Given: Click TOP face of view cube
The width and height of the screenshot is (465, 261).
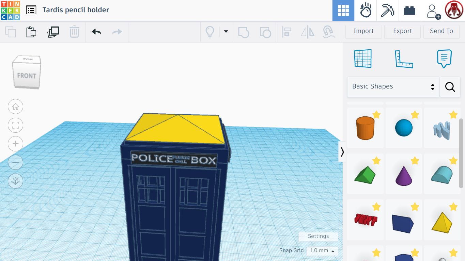Looking at the screenshot, I should (27, 59).
